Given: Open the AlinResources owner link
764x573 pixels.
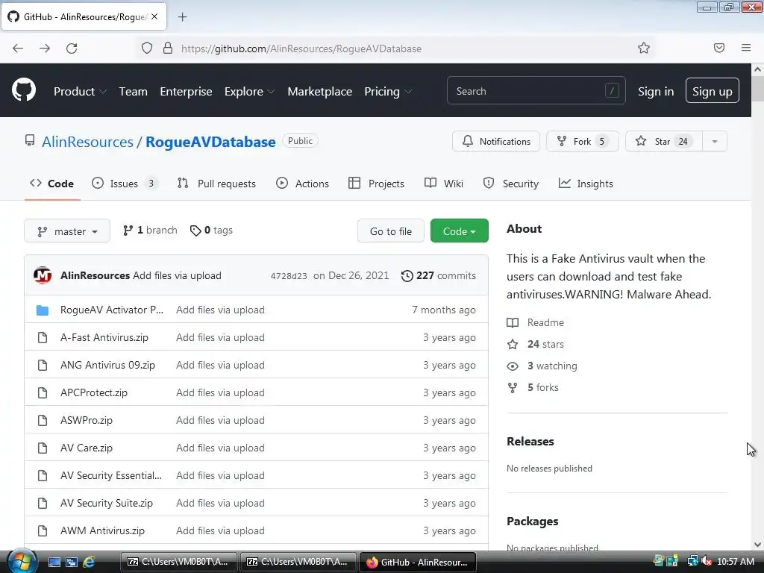Looking at the screenshot, I should [87, 142].
